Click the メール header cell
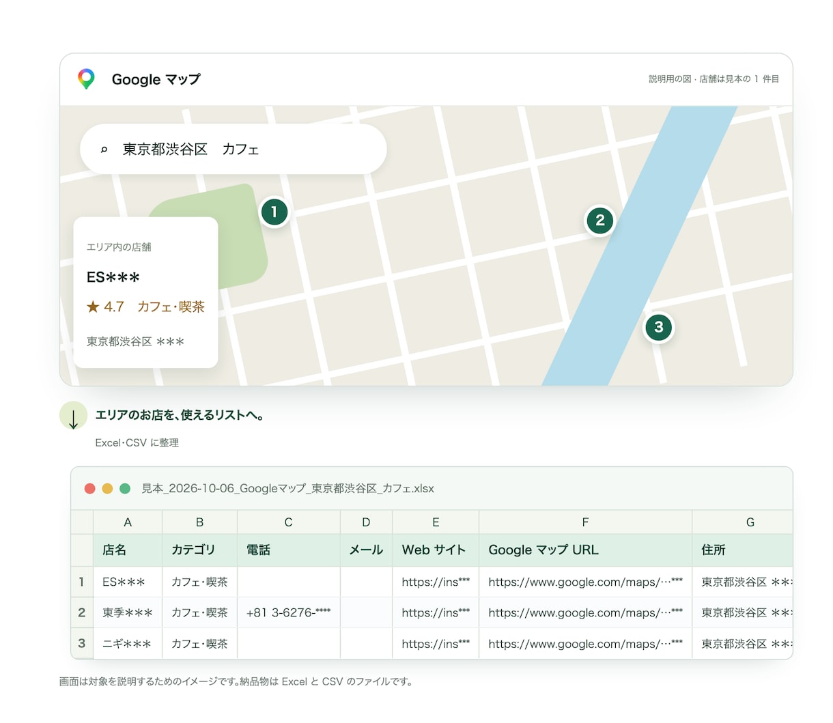 [366, 550]
